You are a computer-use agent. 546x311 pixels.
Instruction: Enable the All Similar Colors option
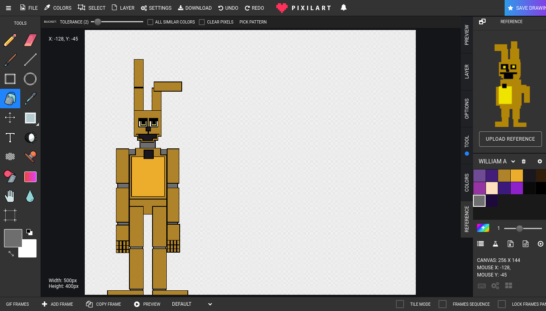(x=150, y=22)
